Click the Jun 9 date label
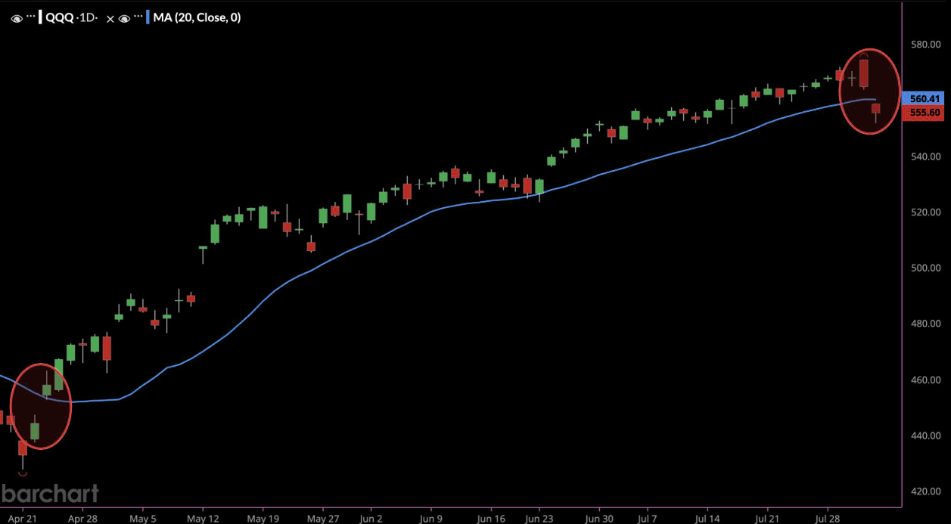This screenshot has height=524, width=951. pyautogui.click(x=430, y=519)
